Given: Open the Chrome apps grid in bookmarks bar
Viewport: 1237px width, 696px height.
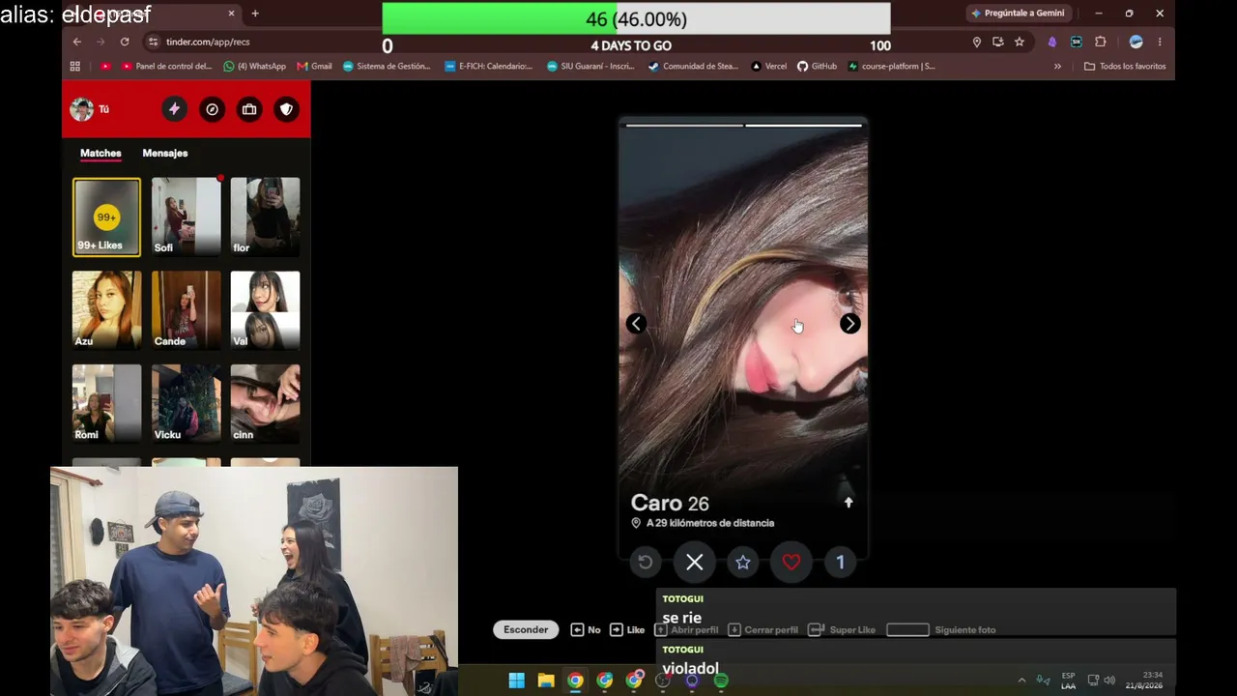Looking at the screenshot, I should tap(75, 66).
